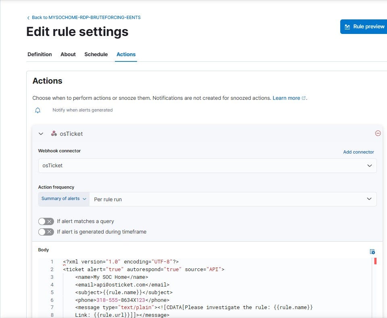This screenshot has width=387, height=318.
Task: Click line 1 xml version declaration
Action: [121, 261]
